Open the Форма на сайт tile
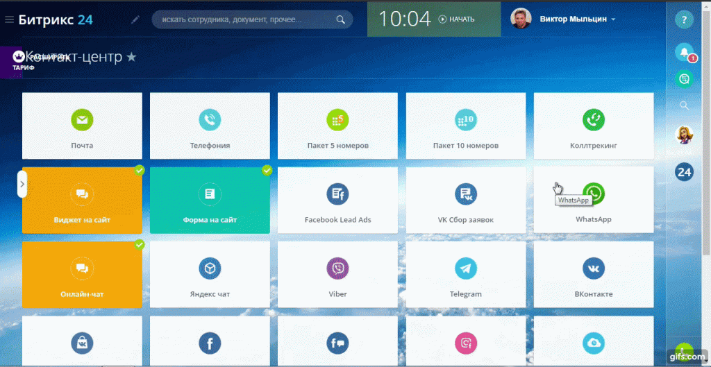711x367 pixels. coord(210,200)
